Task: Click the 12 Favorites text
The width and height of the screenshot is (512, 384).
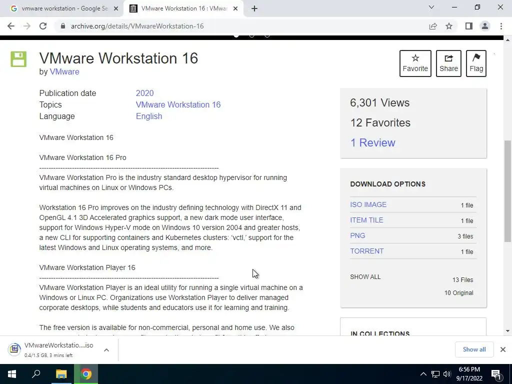Action: [x=380, y=123]
